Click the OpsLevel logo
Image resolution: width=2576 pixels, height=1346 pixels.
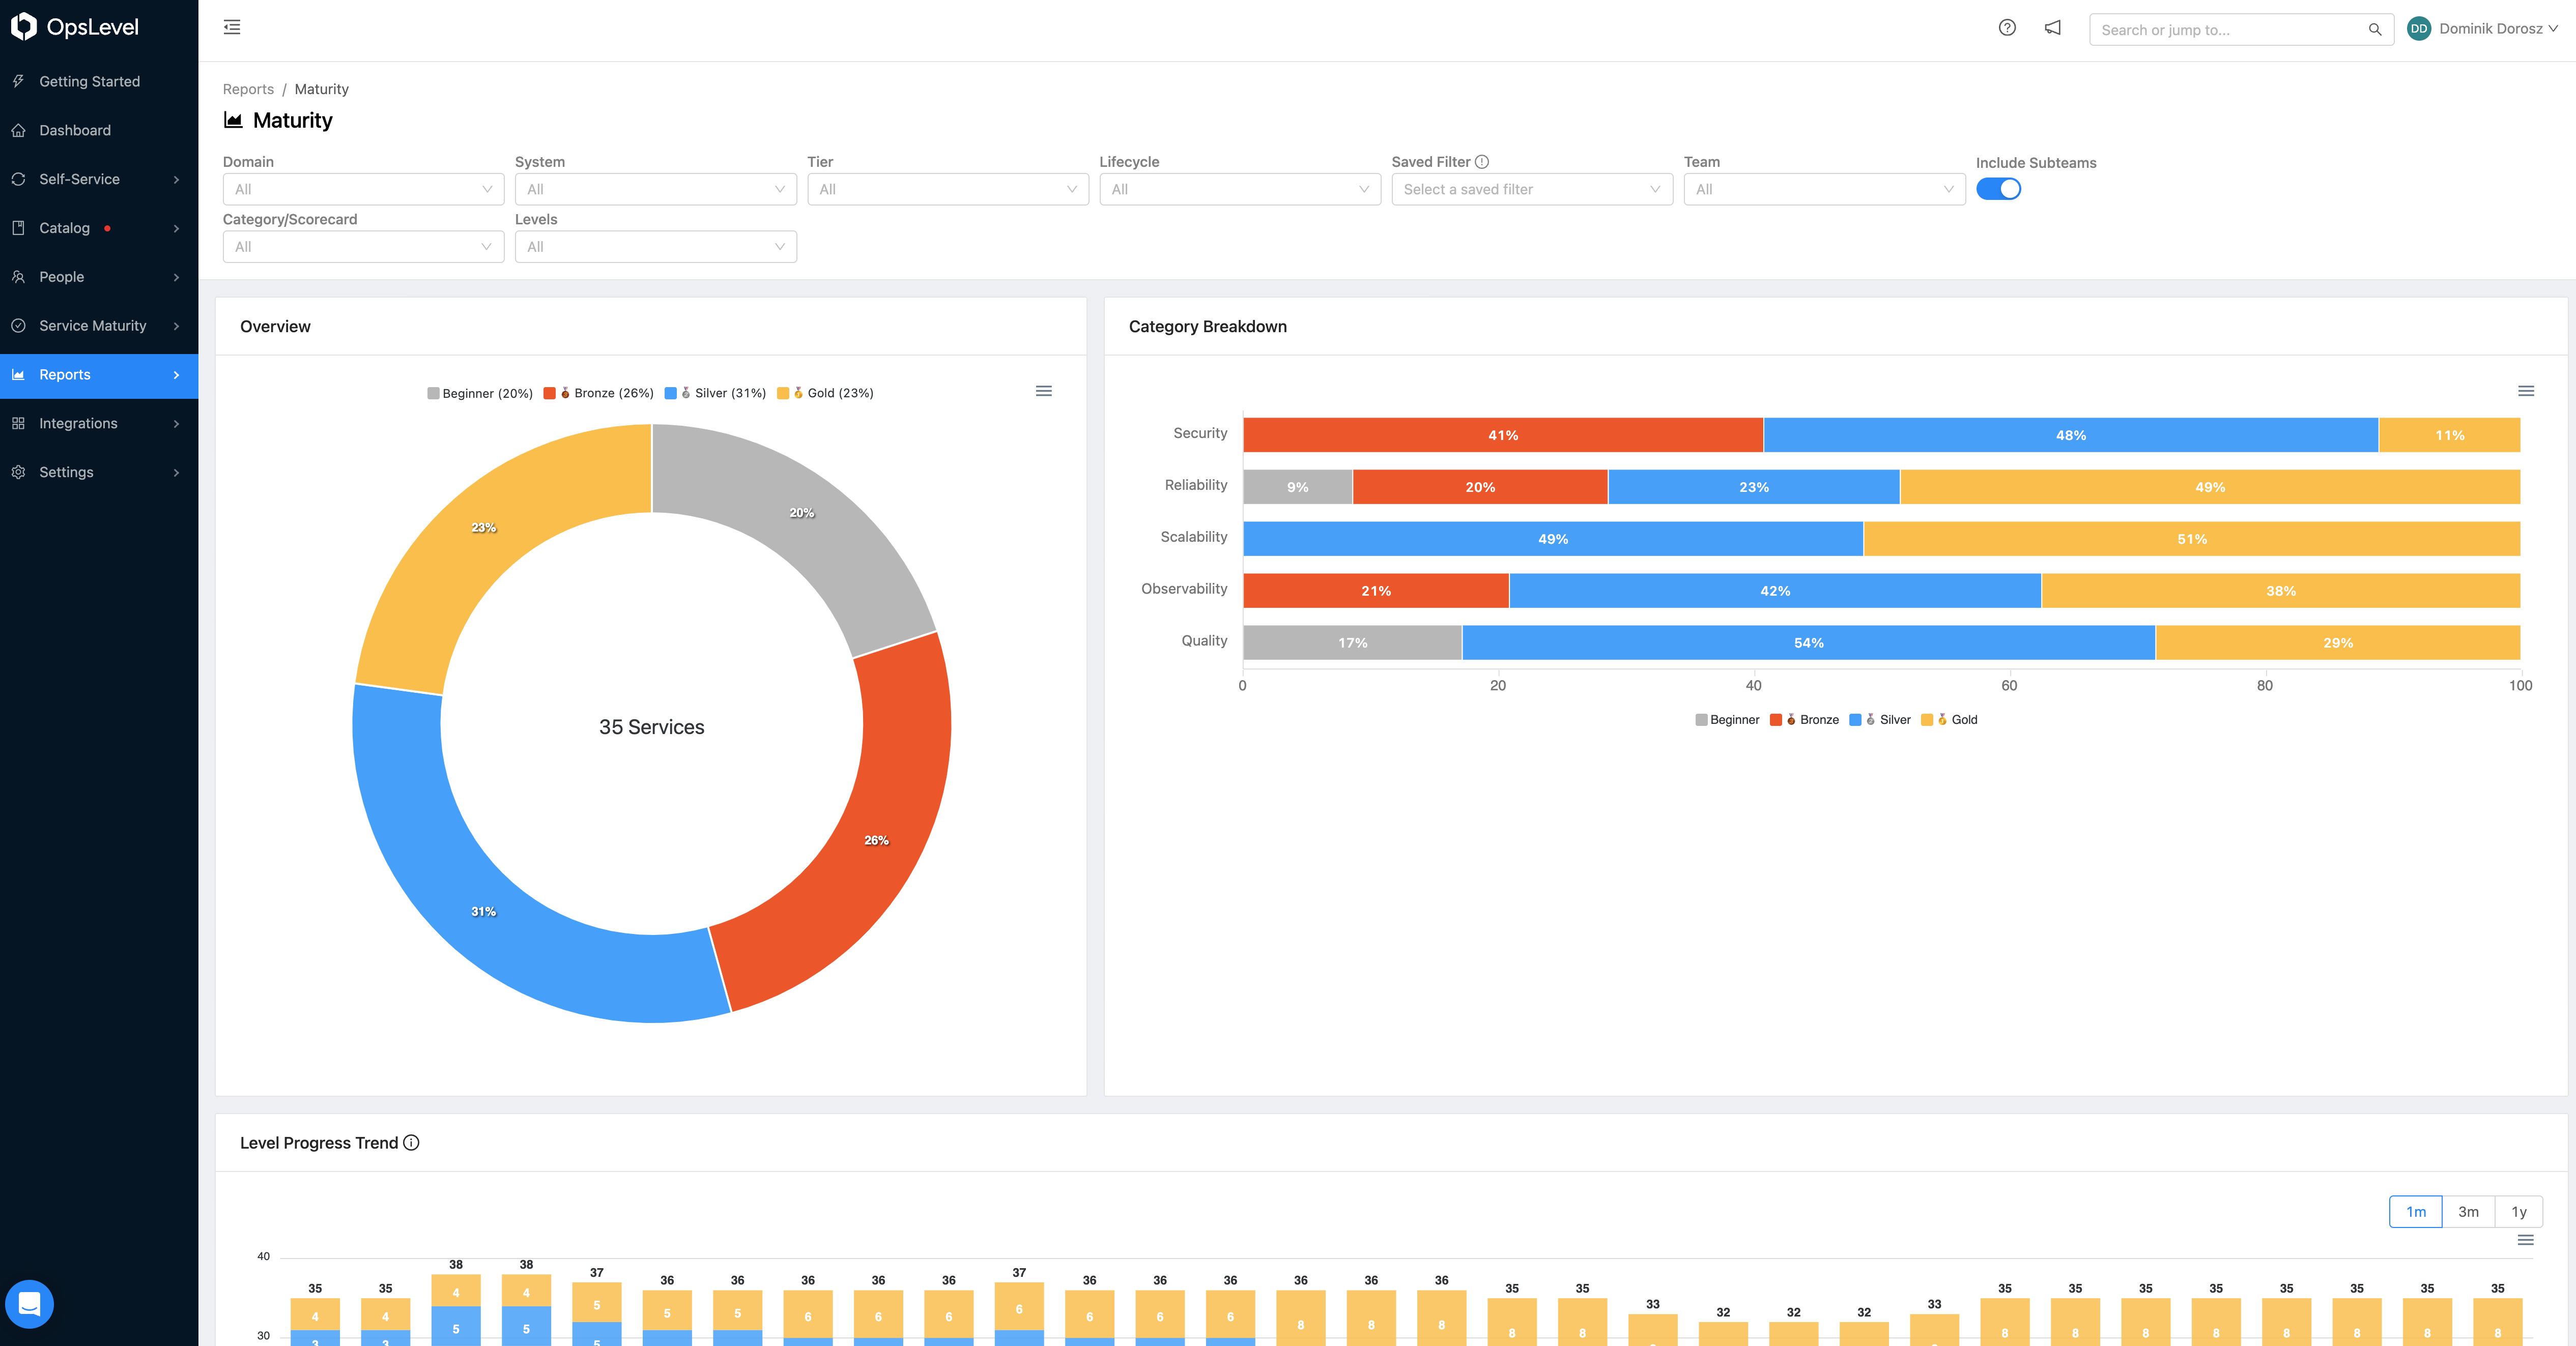point(75,27)
